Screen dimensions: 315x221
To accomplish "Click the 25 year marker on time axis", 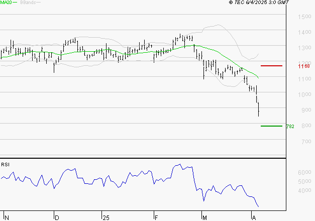I will pos(106,218).
